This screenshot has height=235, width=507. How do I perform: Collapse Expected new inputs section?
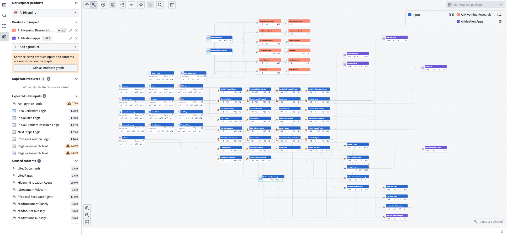(x=76, y=96)
